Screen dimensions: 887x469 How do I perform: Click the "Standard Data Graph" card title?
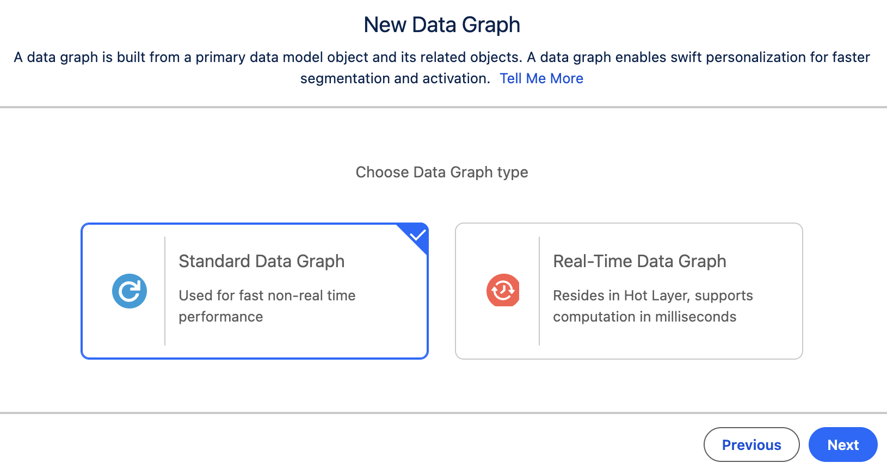(x=262, y=261)
